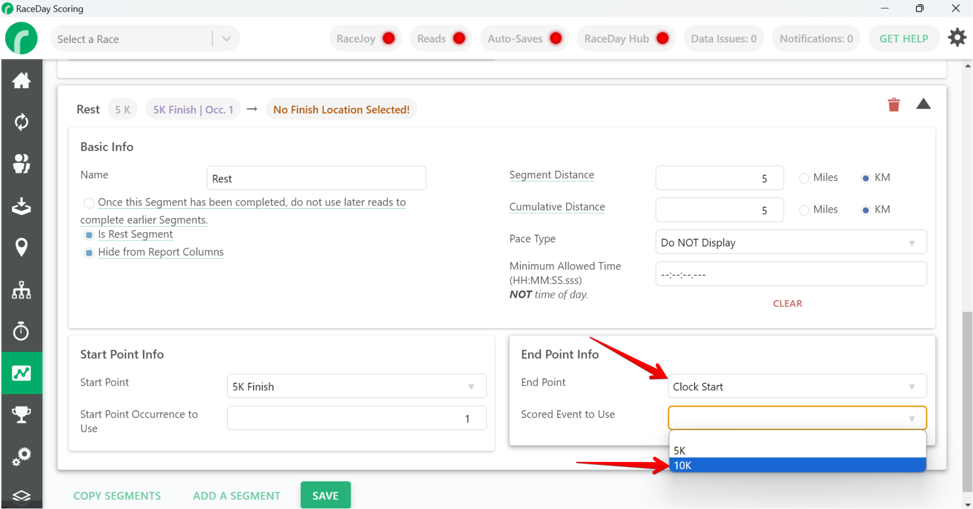The width and height of the screenshot is (973, 509).
Task: Click the Minimum Allowed Time field
Action: pos(791,274)
